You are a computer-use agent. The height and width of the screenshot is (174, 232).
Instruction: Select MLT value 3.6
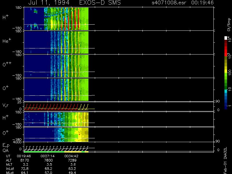click(73, 164)
